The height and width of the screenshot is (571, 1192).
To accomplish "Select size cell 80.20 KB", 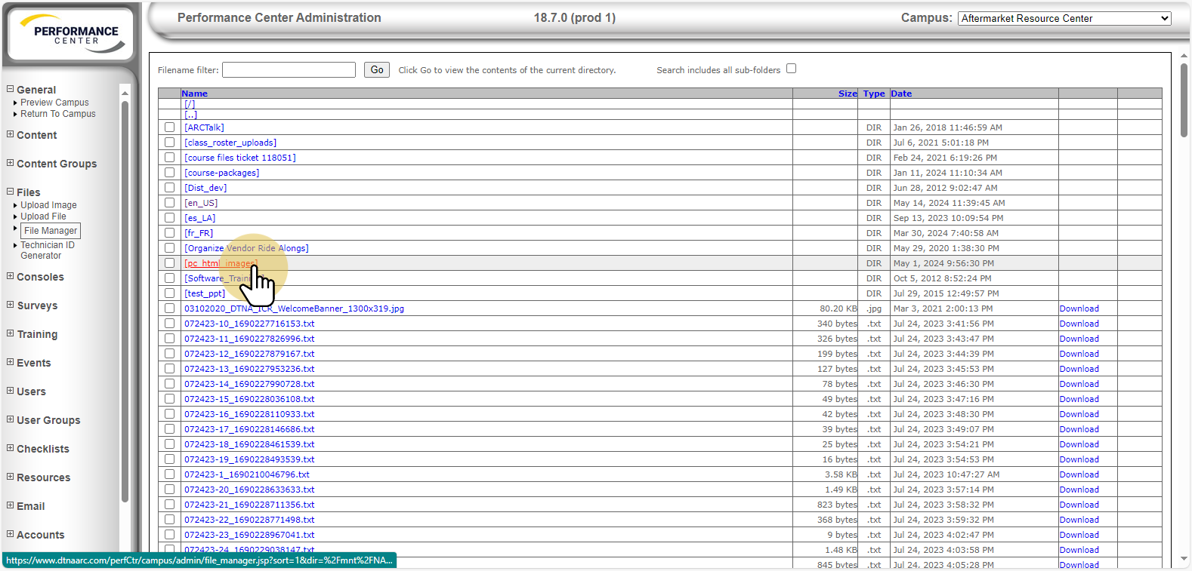I will (838, 309).
